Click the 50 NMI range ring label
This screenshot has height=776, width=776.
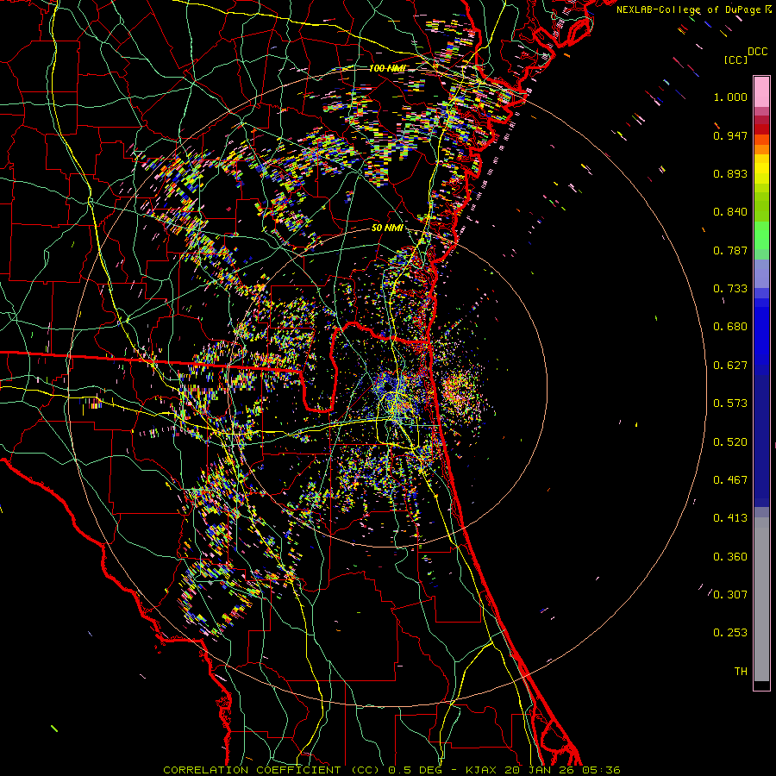(x=387, y=228)
